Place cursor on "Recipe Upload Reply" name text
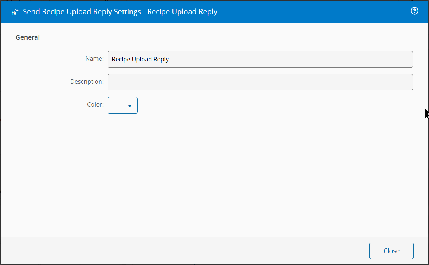The height and width of the screenshot is (265, 429). click(x=140, y=59)
